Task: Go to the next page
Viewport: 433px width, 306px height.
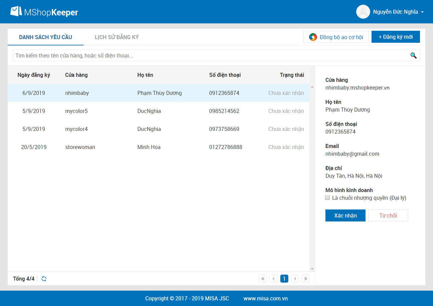Action: 295,279
